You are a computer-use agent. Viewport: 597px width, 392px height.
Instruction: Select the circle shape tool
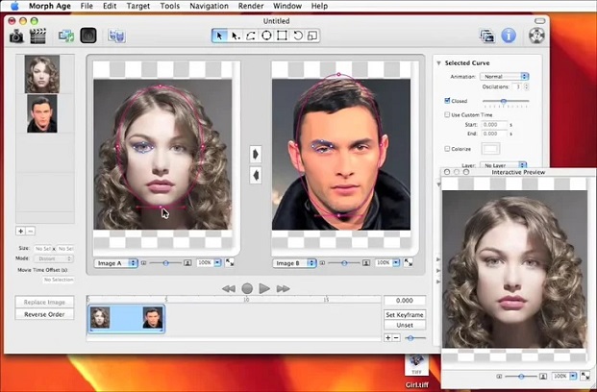(266, 36)
